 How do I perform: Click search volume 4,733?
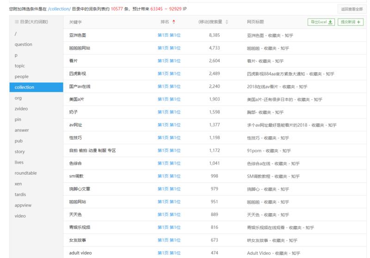click(x=214, y=48)
